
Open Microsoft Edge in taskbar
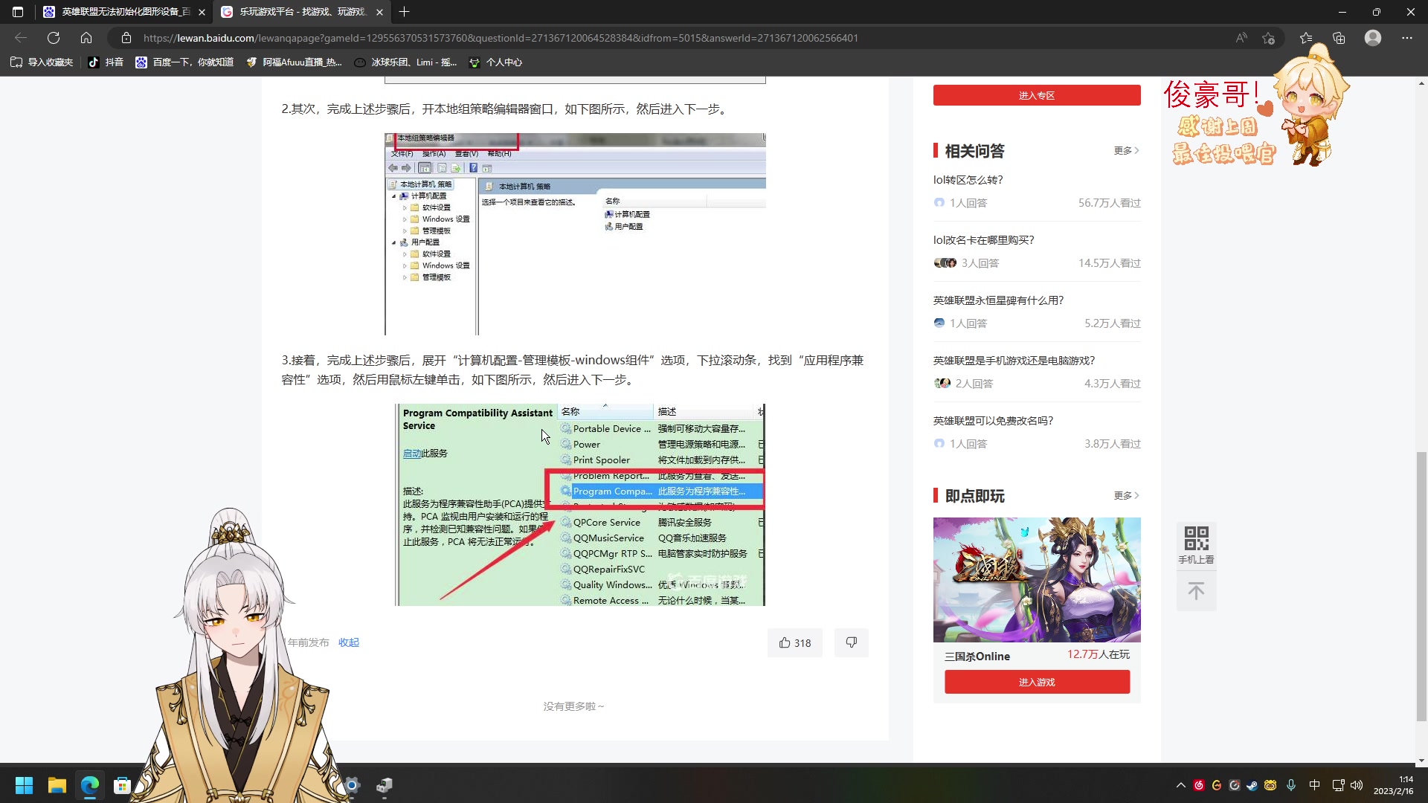click(90, 785)
